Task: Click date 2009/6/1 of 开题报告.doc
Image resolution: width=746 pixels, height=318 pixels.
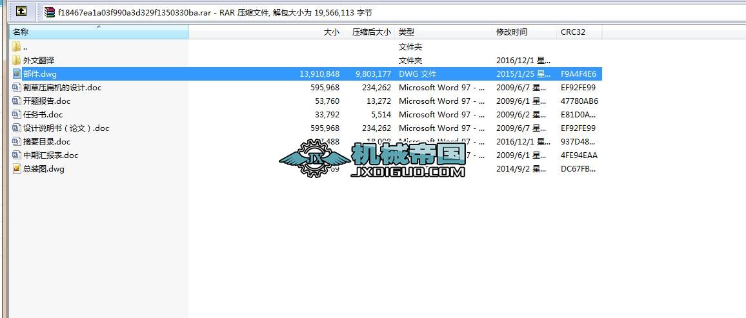Action: (521, 101)
